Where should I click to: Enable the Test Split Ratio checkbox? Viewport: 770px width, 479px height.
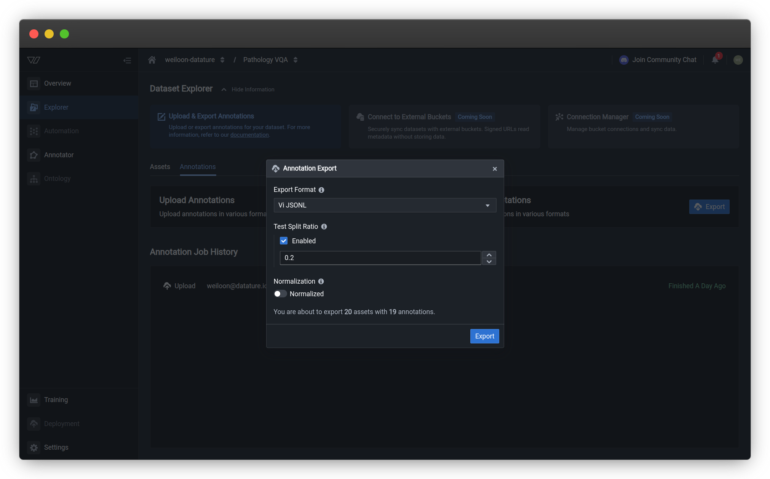(x=284, y=241)
